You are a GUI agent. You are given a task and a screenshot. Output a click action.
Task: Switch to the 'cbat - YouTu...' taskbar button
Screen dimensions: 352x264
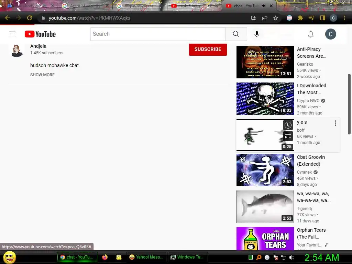coord(77,257)
